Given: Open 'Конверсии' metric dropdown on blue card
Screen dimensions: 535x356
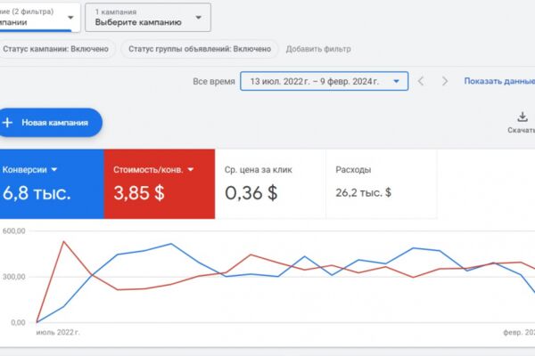Looking at the screenshot, I should [30, 169].
